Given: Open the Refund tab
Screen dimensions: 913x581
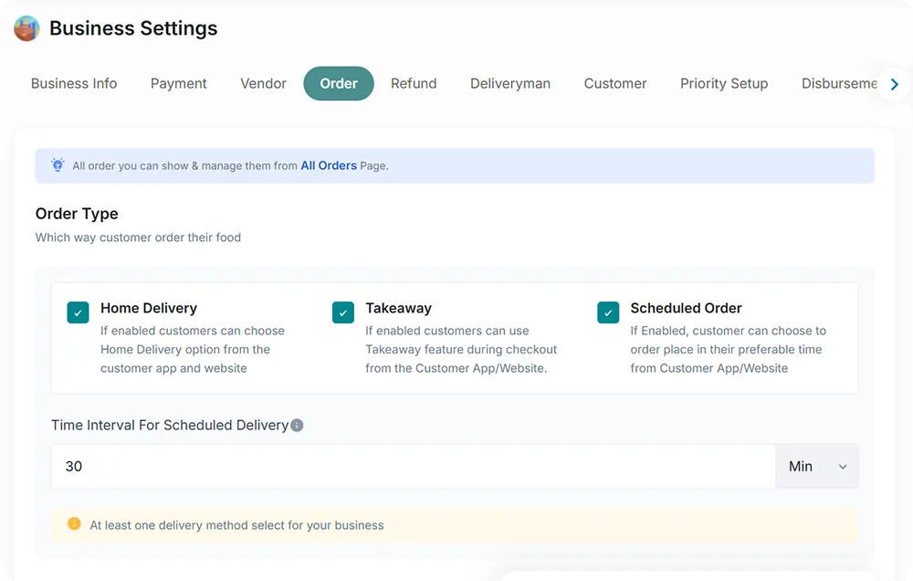Looking at the screenshot, I should (414, 83).
